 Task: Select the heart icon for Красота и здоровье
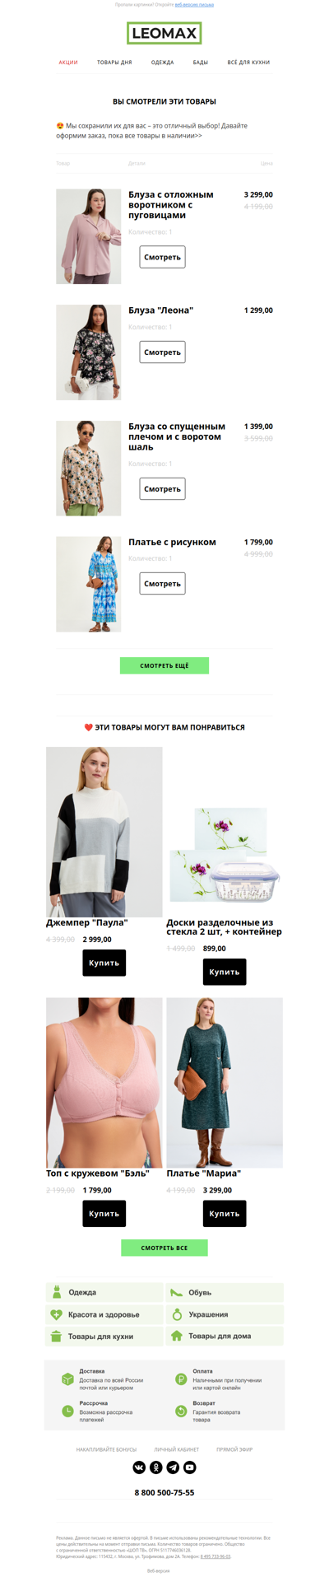click(57, 1314)
